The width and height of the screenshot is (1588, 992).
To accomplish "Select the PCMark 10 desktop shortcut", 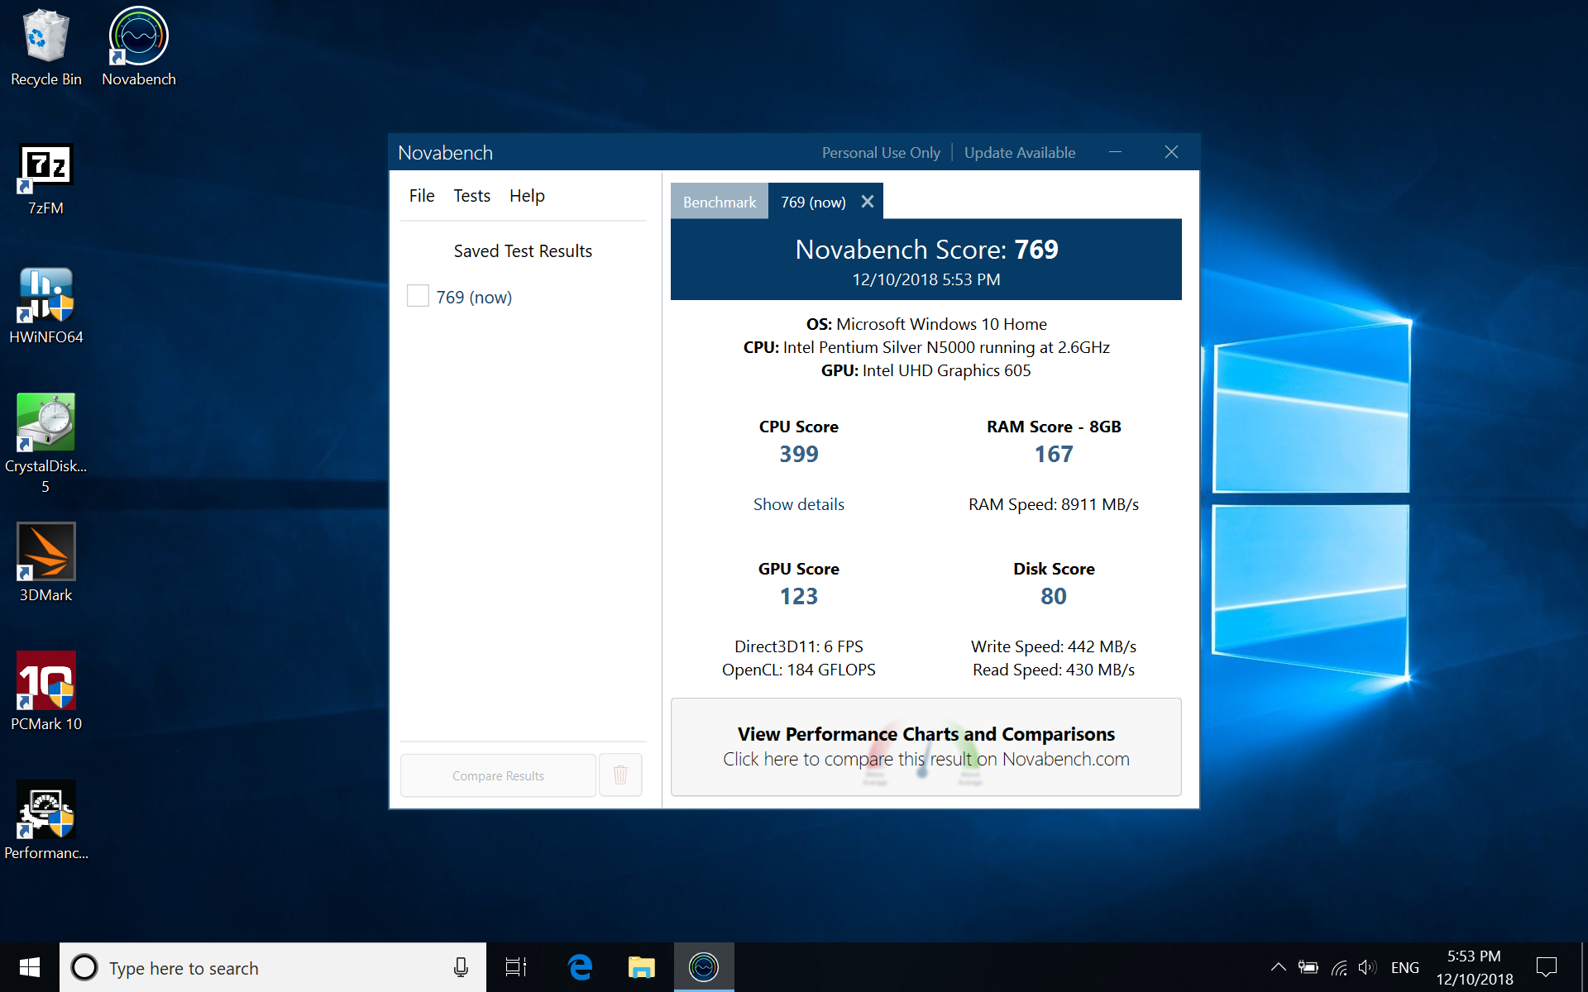I will 46,693.
